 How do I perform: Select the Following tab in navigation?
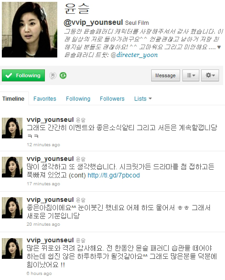pos(78,98)
